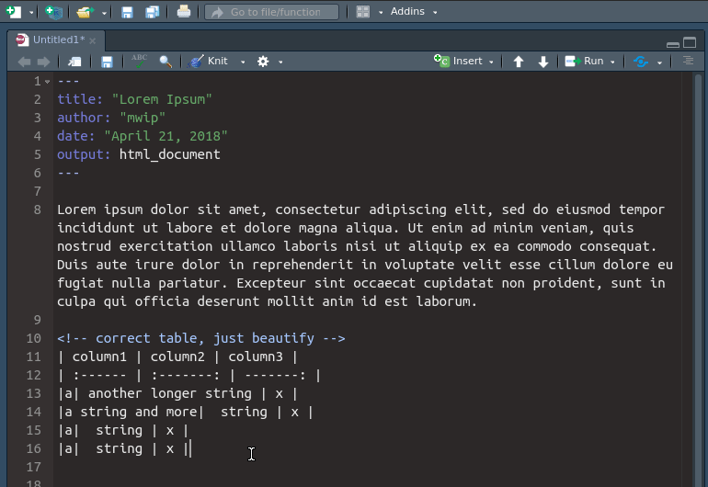
Task: Toggle the document outline panel
Action: point(688,62)
